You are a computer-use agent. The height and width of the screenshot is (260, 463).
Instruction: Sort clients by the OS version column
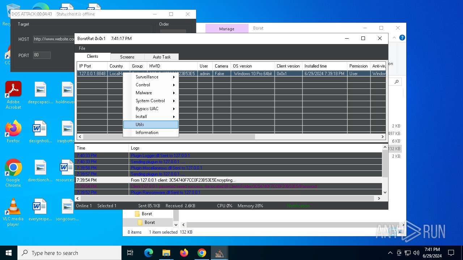(x=252, y=66)
